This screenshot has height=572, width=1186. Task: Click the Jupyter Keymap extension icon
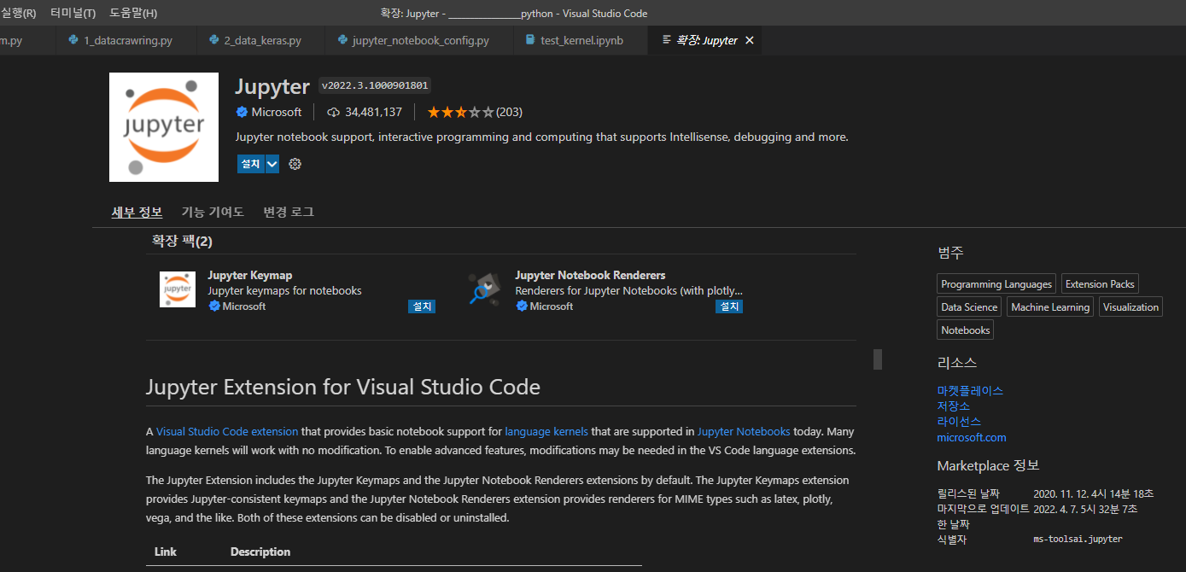pos(178,289)
